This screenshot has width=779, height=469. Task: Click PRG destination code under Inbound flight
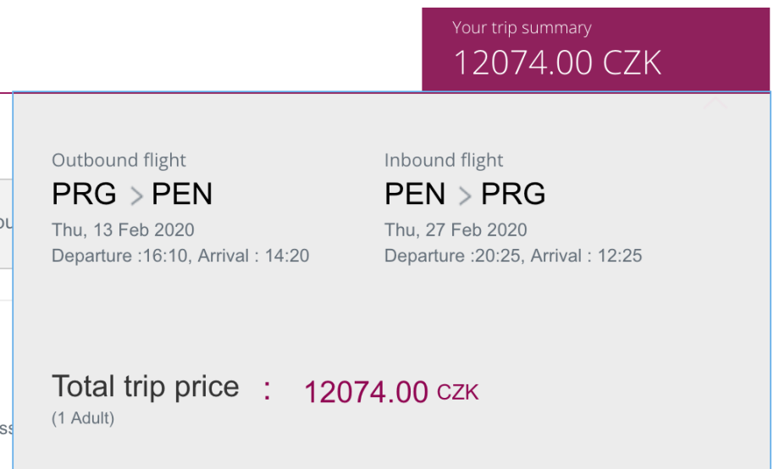[x=513, y=195]
